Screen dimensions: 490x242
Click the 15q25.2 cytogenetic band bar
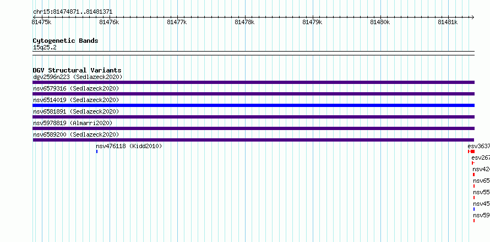pyautogui.click(x=253, y=53)
